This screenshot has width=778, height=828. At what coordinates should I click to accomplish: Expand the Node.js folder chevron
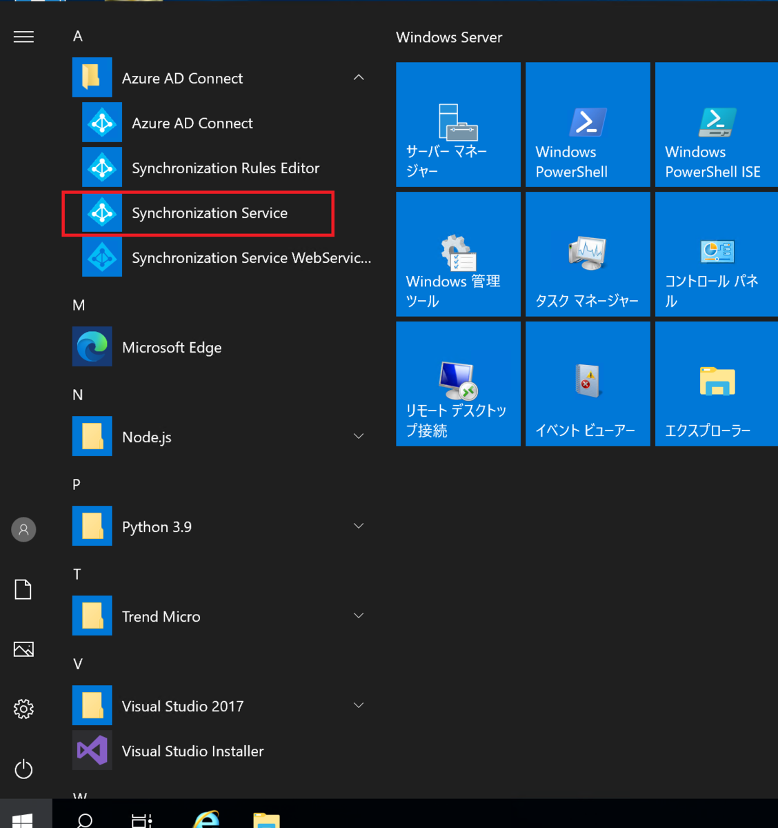[359, 436]
